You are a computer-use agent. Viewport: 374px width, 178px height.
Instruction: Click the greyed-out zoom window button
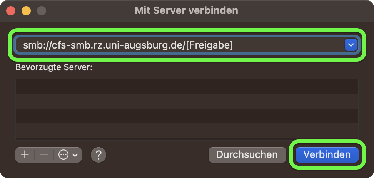coord(42,11)
